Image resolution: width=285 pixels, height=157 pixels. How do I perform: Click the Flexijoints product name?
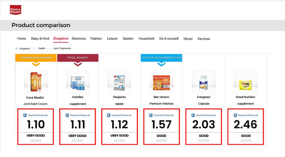tap(119, 97)
